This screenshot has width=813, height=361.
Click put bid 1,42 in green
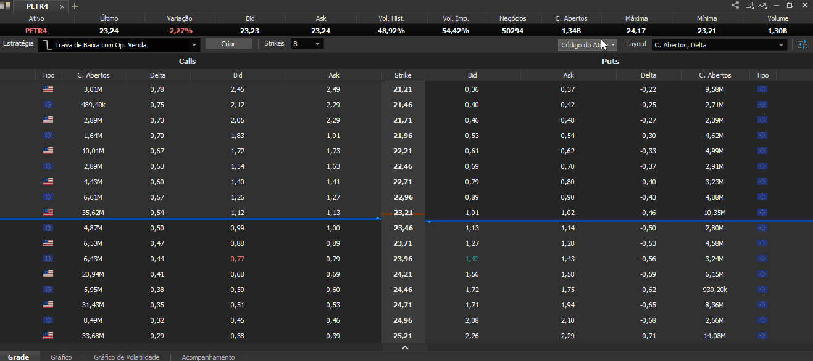pos(472,259)
